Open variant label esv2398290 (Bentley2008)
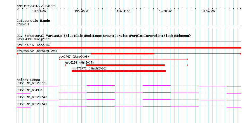249x123 pixels. tap(37, 51)
